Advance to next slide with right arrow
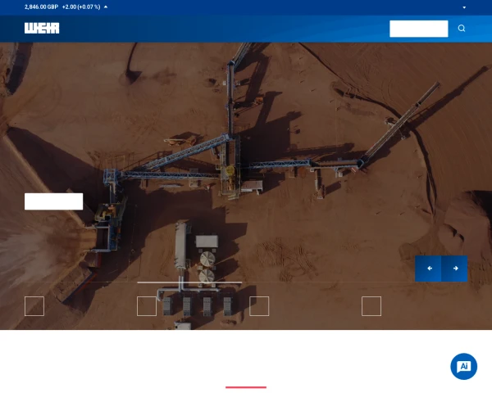 pyautogui.click(x=455, y=268)
